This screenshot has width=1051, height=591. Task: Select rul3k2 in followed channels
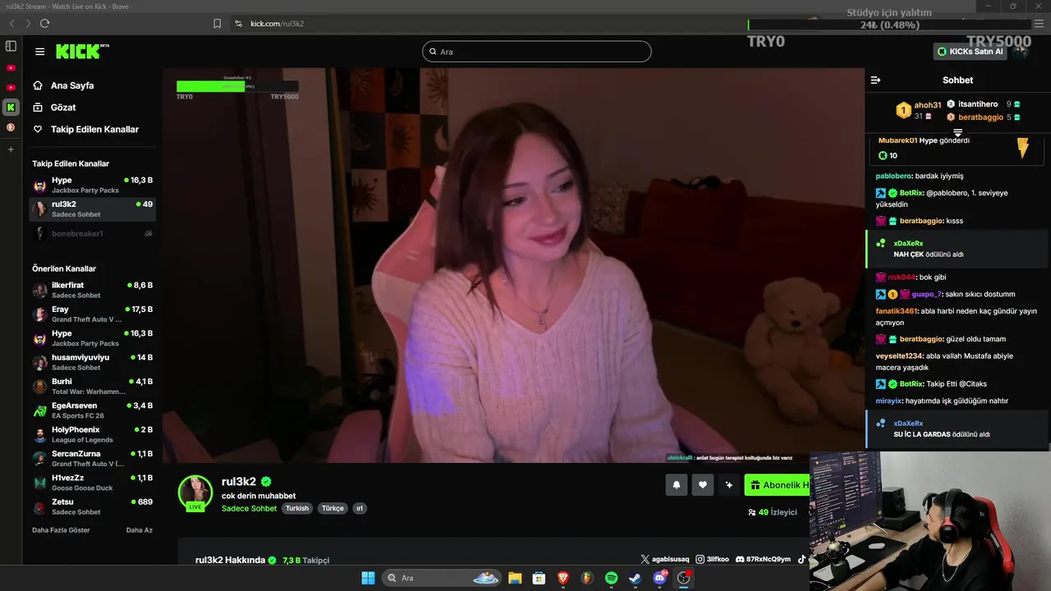point(92,208)
